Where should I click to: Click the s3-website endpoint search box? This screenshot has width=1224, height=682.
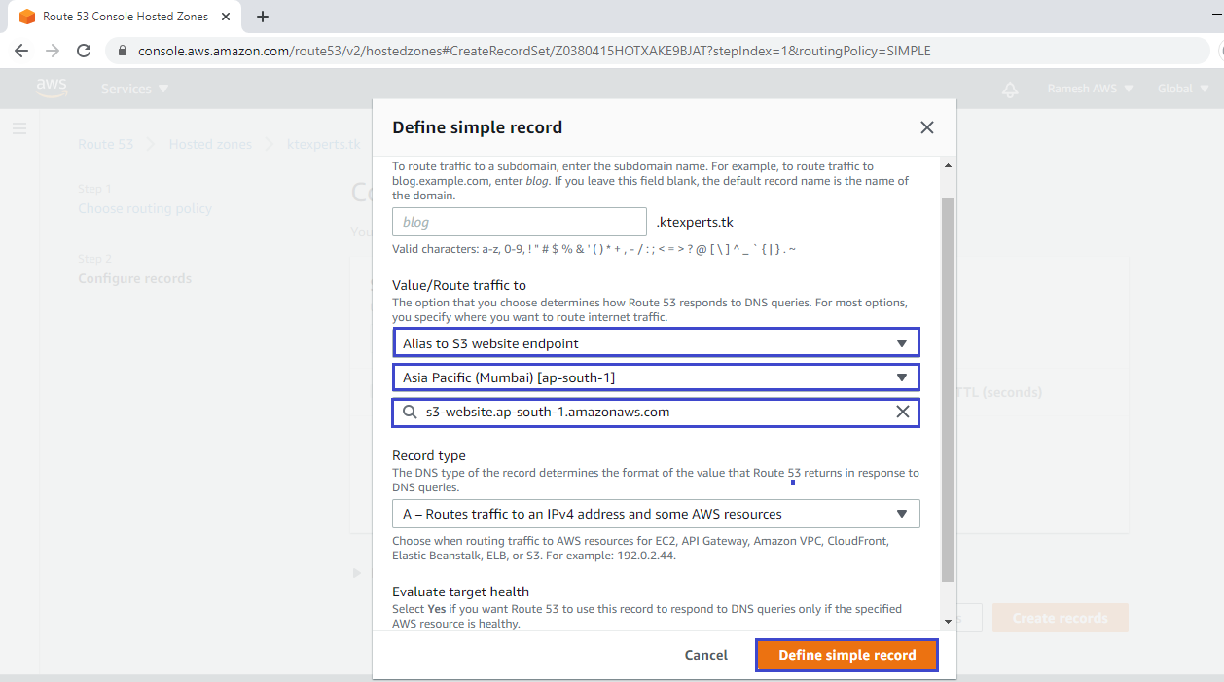[x=656, y=413]
